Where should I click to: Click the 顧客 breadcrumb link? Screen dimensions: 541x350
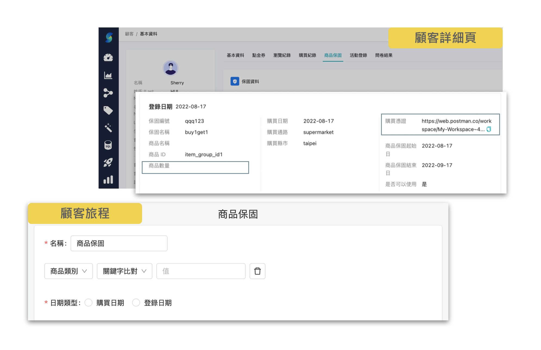click(129, 34)
